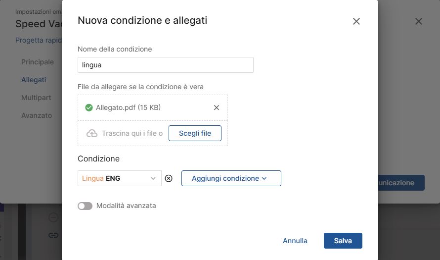Enable the Modalità avanzata switch
The width and height of the screenshot is (440, 260).
click(85, 206)
